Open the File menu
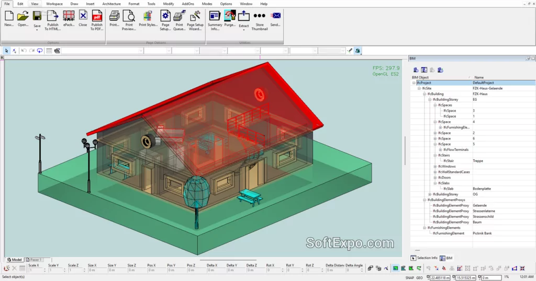 point(7,4)
